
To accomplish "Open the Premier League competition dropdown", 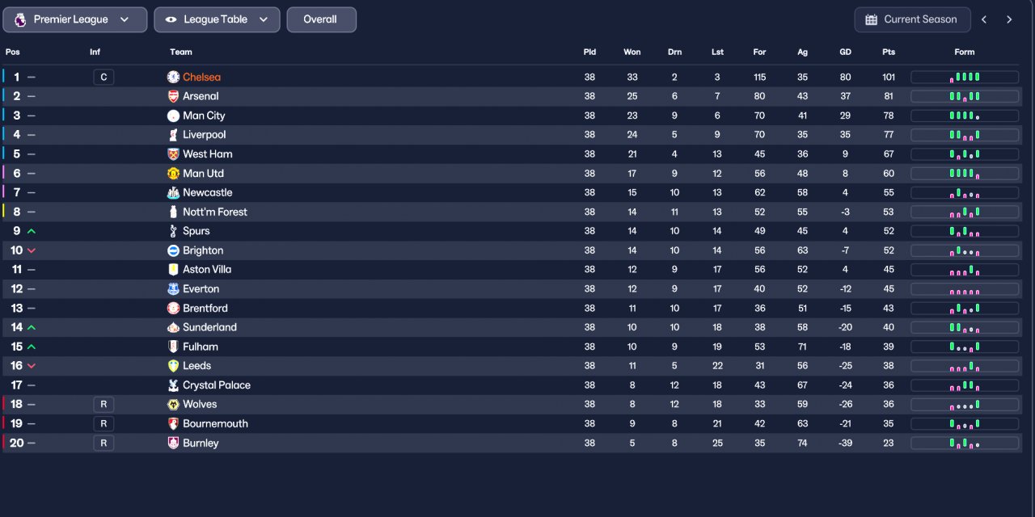I will click(75, 20).
